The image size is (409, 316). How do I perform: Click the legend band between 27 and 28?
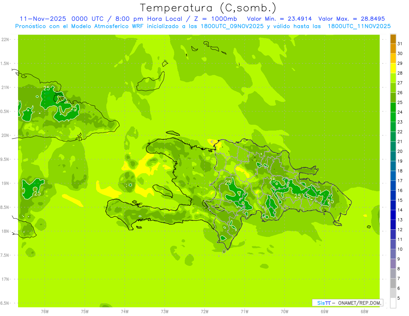393,78
